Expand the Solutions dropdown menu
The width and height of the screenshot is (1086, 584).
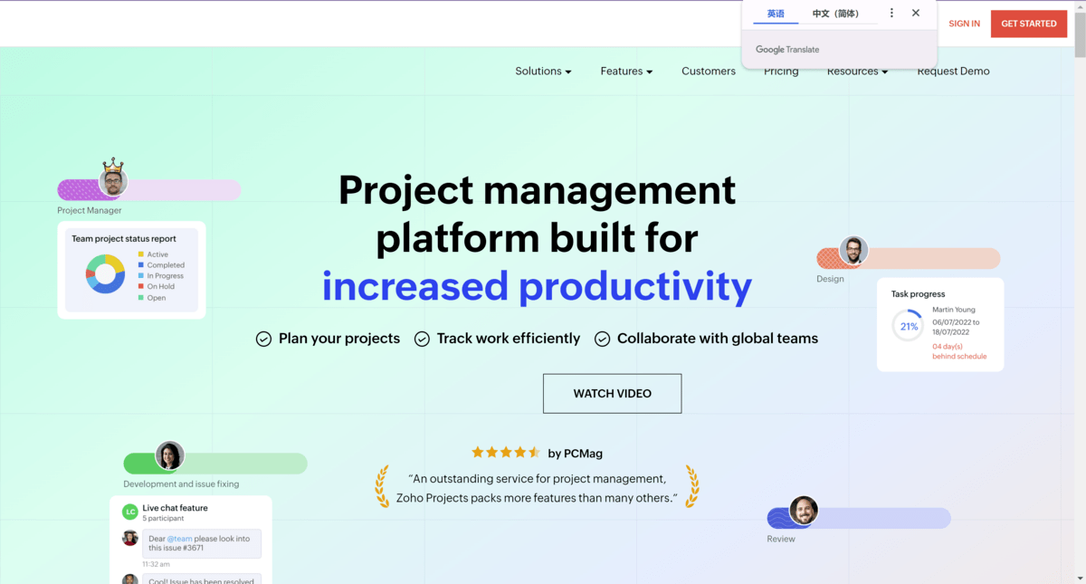(543, 72)
